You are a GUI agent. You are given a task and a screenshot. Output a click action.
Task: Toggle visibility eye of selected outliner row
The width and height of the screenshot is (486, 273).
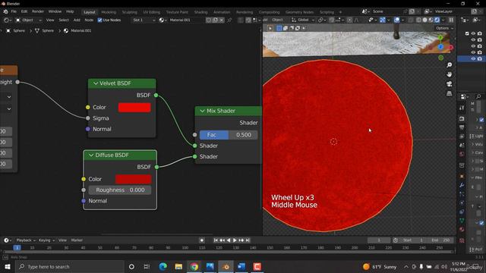tap(473, 58)
